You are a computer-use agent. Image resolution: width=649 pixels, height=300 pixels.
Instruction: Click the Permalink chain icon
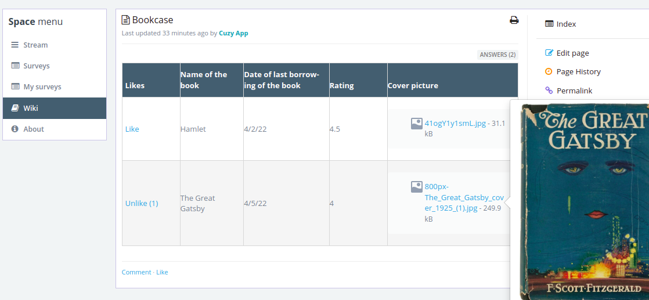click(x=549, y=90)
